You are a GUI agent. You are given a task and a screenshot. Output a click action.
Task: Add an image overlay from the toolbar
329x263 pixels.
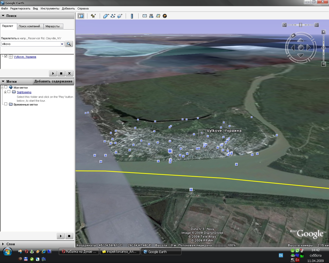(x=120, y=16)
